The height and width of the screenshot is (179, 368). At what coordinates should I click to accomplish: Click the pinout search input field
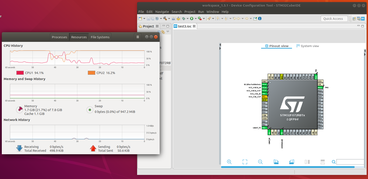[x=350, y=162]
